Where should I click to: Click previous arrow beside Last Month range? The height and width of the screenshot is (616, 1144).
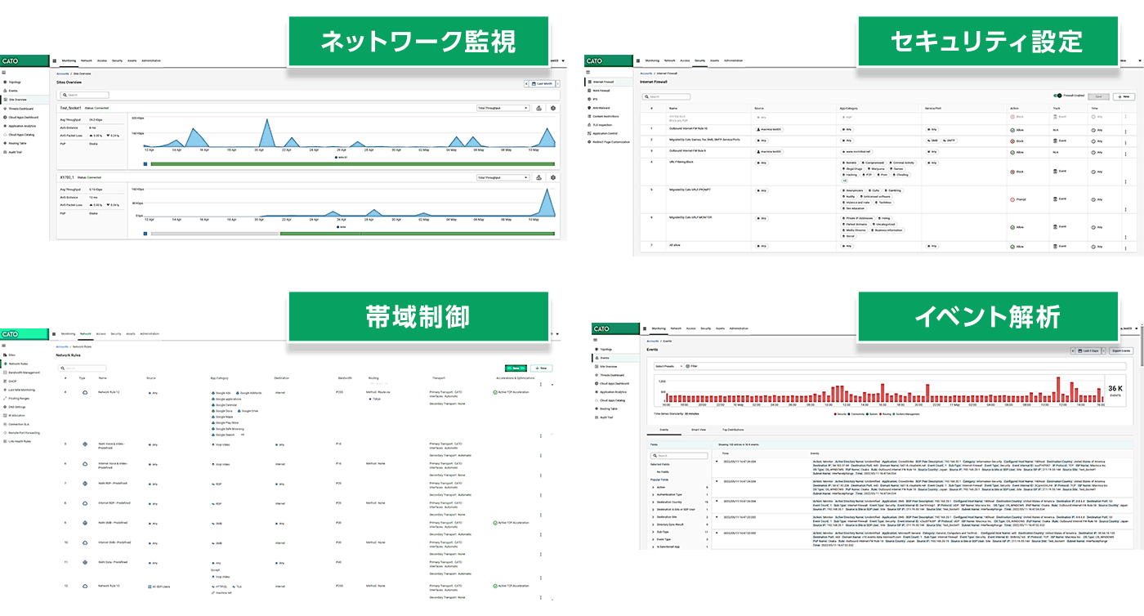pos(526,83)
